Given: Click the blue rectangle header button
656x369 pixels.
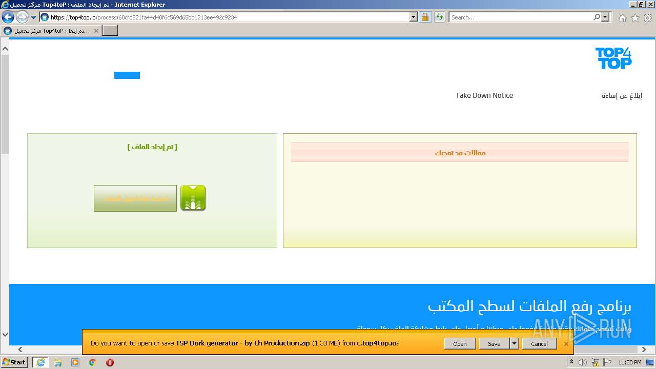Looking at the screenshot, I should (127, 75).
